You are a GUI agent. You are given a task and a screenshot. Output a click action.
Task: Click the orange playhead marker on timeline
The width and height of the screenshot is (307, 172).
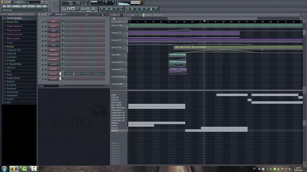tap(204, 21)
